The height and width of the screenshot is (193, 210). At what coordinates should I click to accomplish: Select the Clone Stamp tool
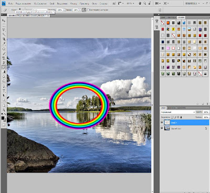coord(4,58)
